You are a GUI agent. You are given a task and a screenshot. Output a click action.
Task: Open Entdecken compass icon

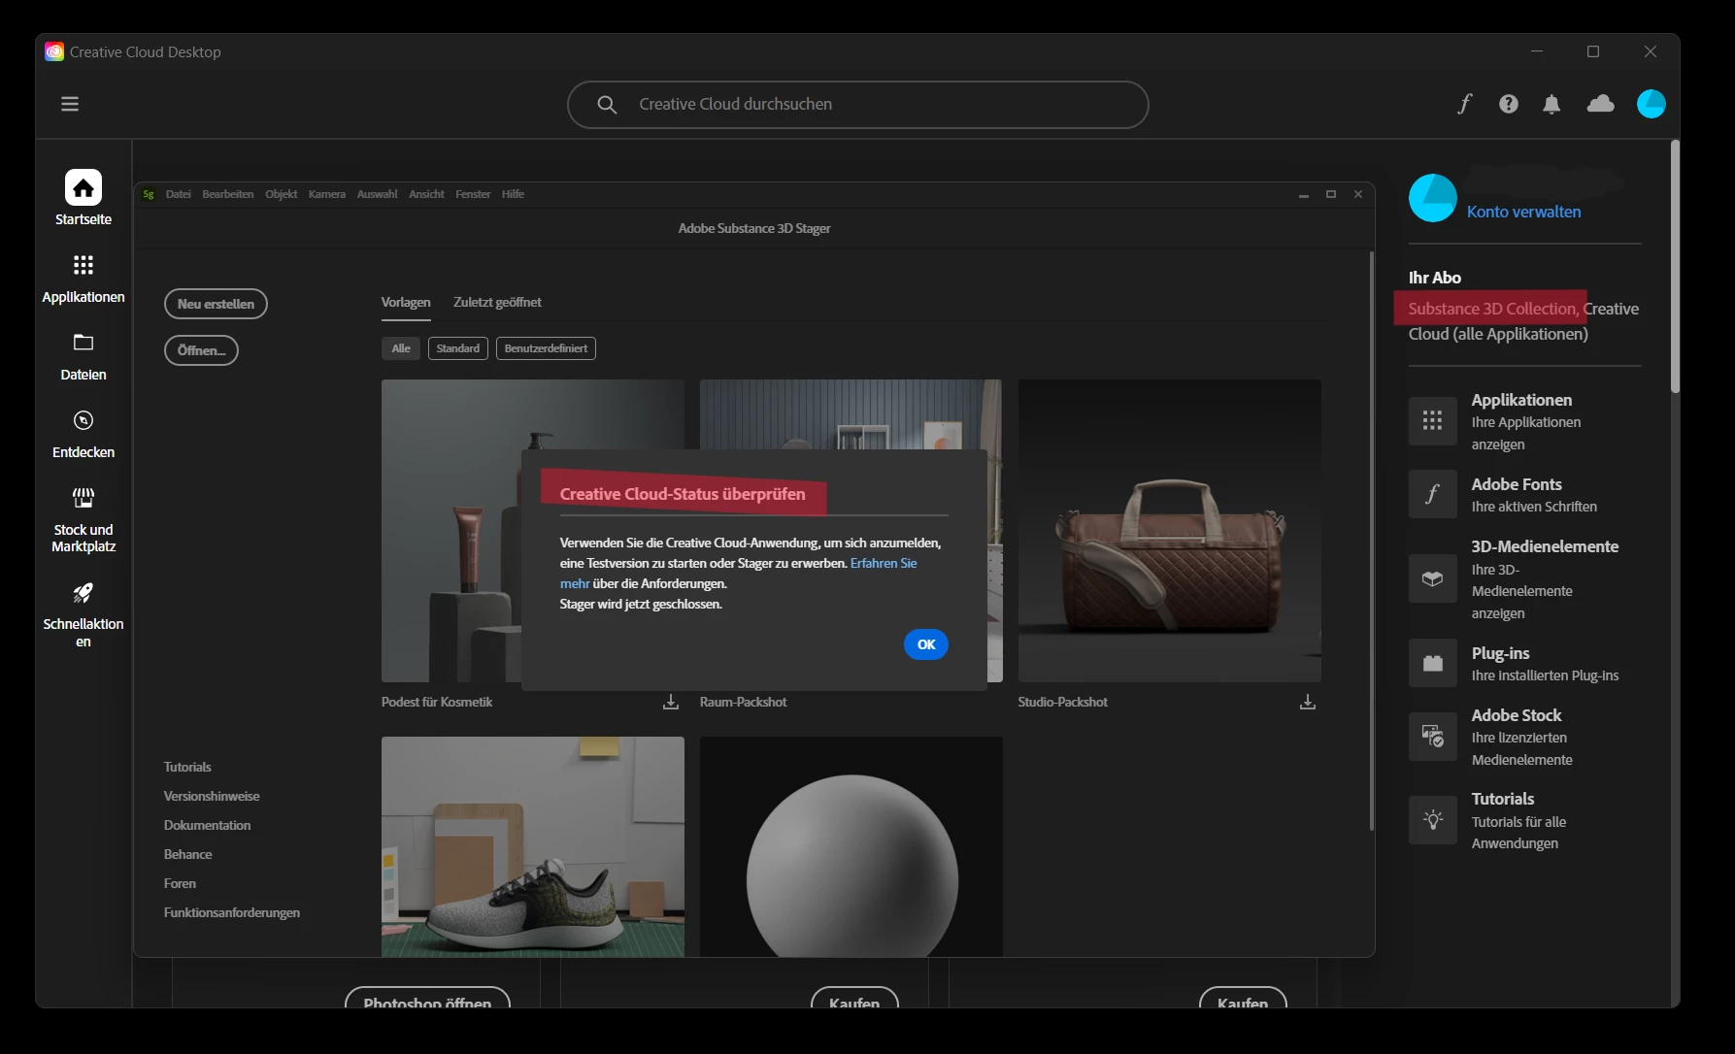coord(83,420)
